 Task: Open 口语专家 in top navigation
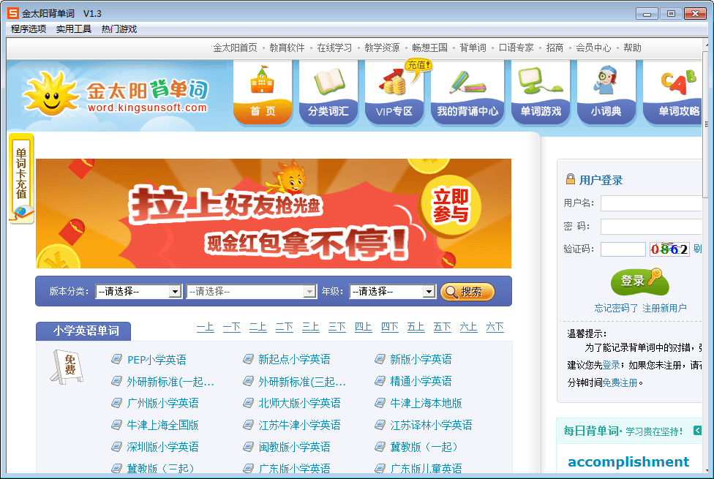(516, 48)
